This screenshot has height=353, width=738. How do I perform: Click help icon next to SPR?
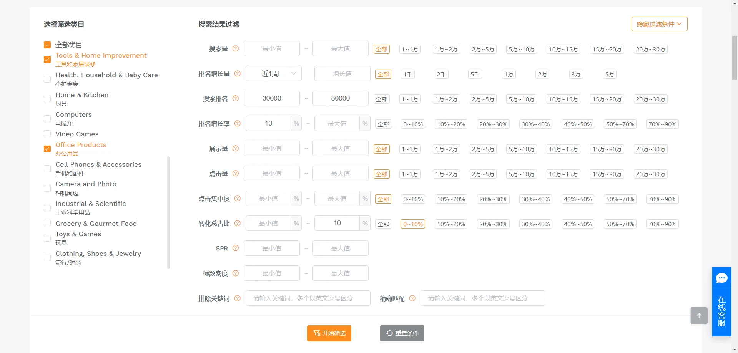[236, 248]
